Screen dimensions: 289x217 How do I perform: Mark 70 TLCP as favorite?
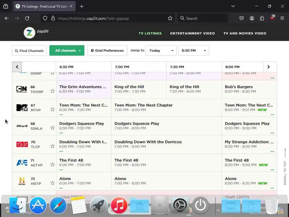click(52, 146)
